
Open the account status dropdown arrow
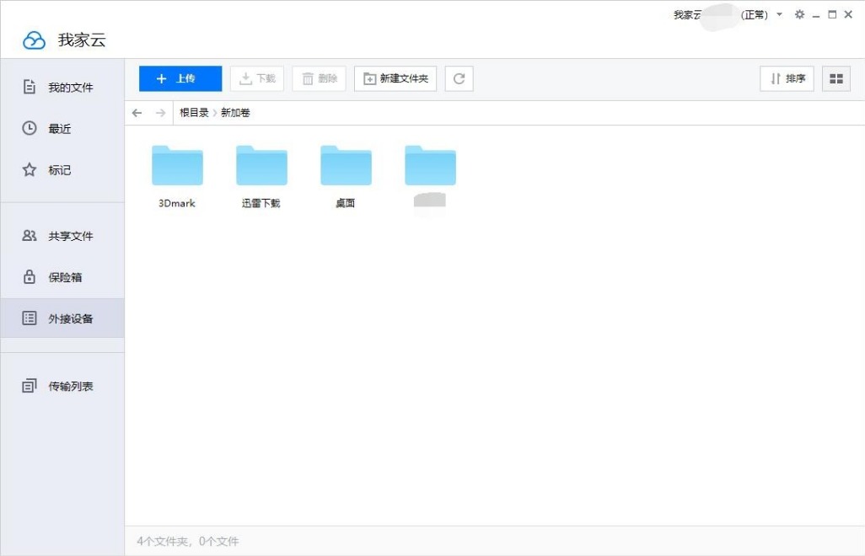tap(779, 14)
